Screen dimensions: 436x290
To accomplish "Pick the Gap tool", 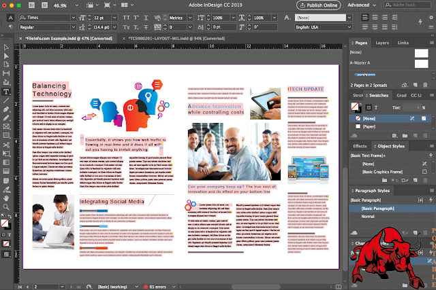I will point(6,73).
